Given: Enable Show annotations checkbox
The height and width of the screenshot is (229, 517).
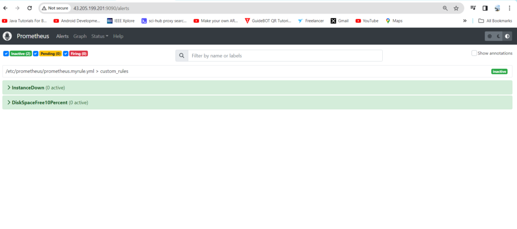Looking at the screenshot, I should tap(474, 53).
